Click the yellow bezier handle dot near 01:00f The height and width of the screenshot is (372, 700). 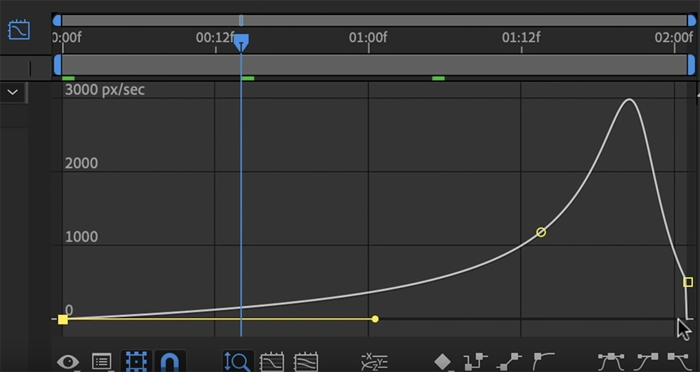tap(375, 319)
